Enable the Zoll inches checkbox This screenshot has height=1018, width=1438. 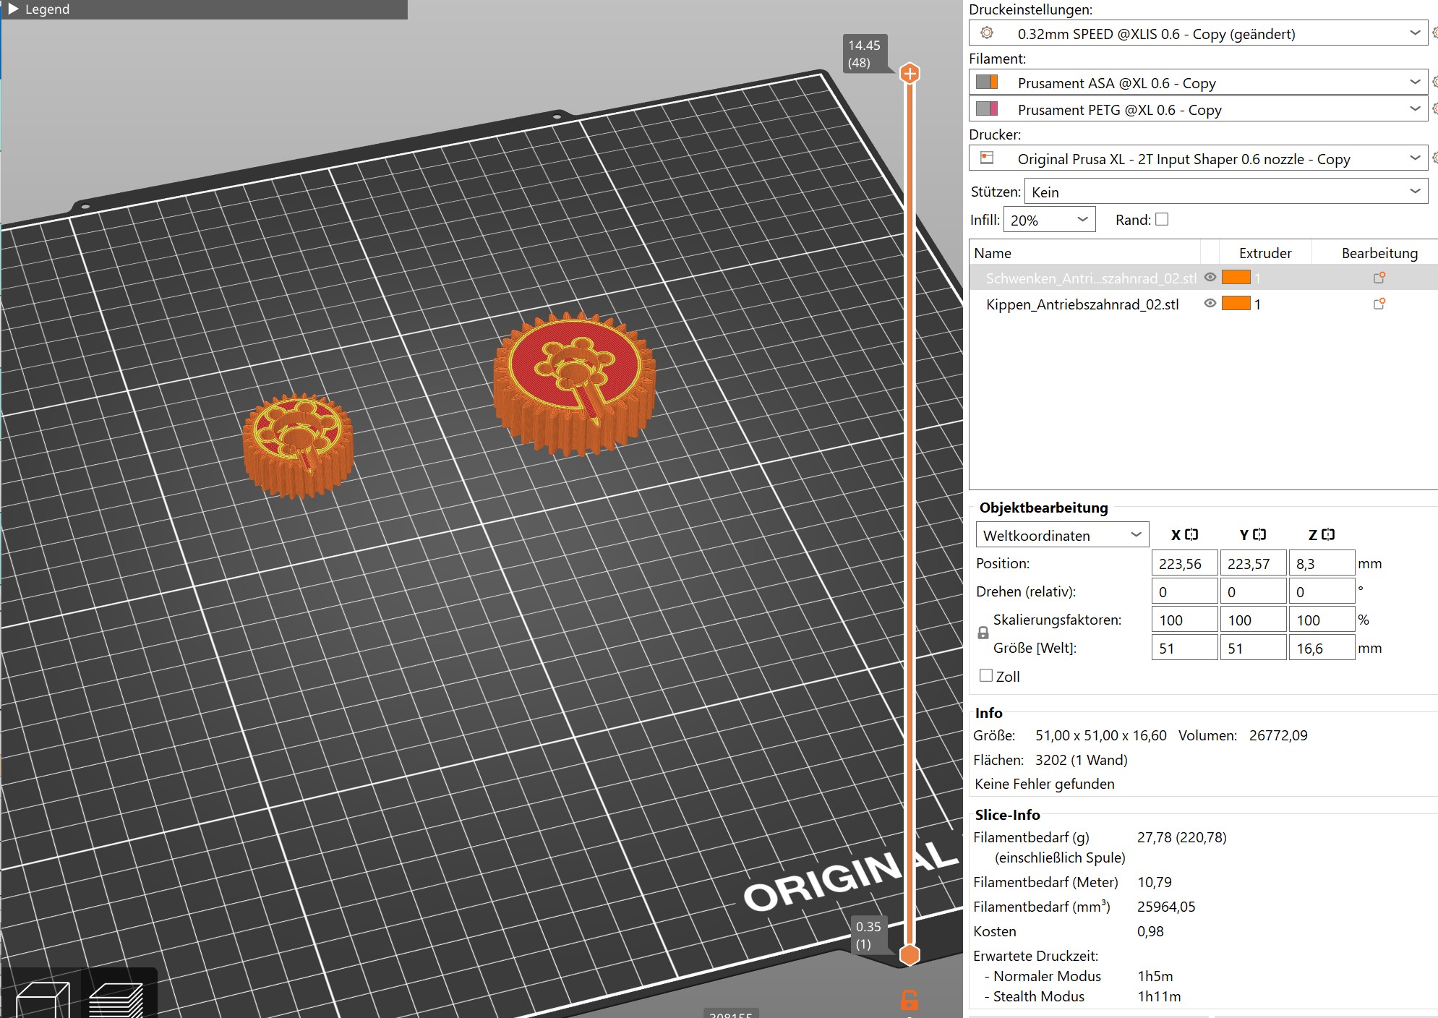(x=986, y=675)
